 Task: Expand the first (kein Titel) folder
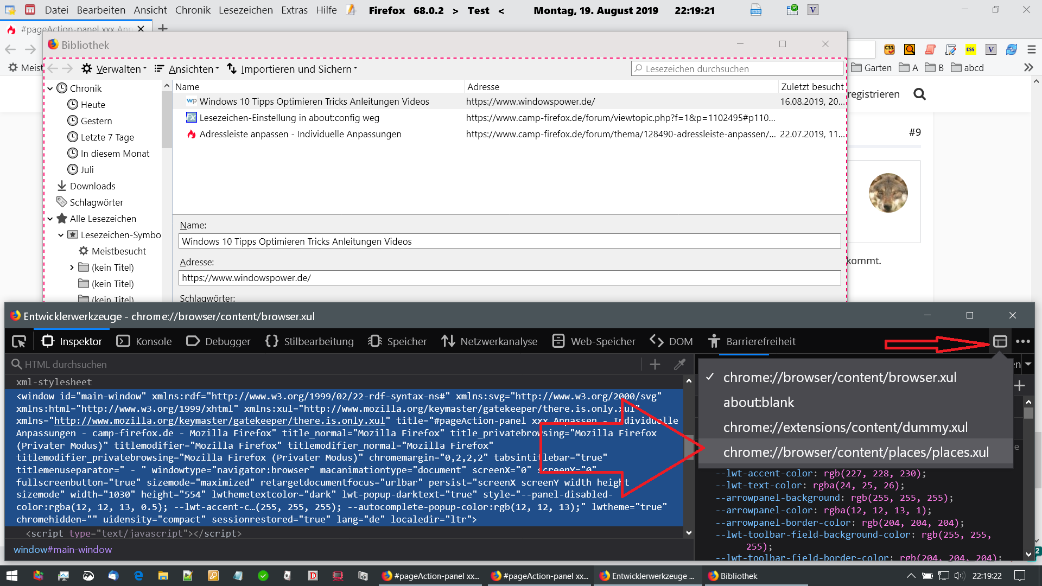click(x=72, y=267)
